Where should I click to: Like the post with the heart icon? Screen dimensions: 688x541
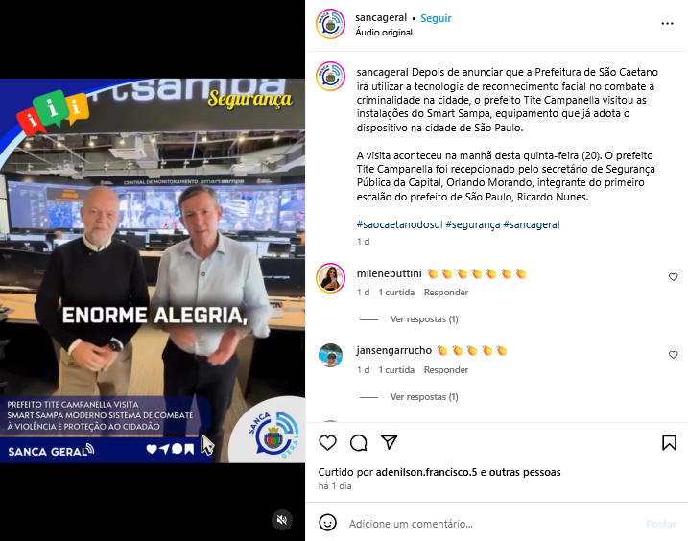(327, 443)
